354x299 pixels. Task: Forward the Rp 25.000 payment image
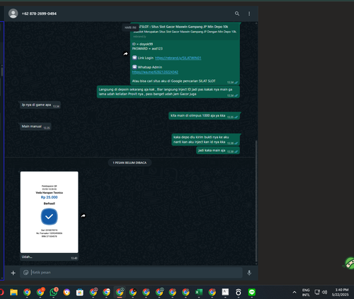click(x=83, y=216)
